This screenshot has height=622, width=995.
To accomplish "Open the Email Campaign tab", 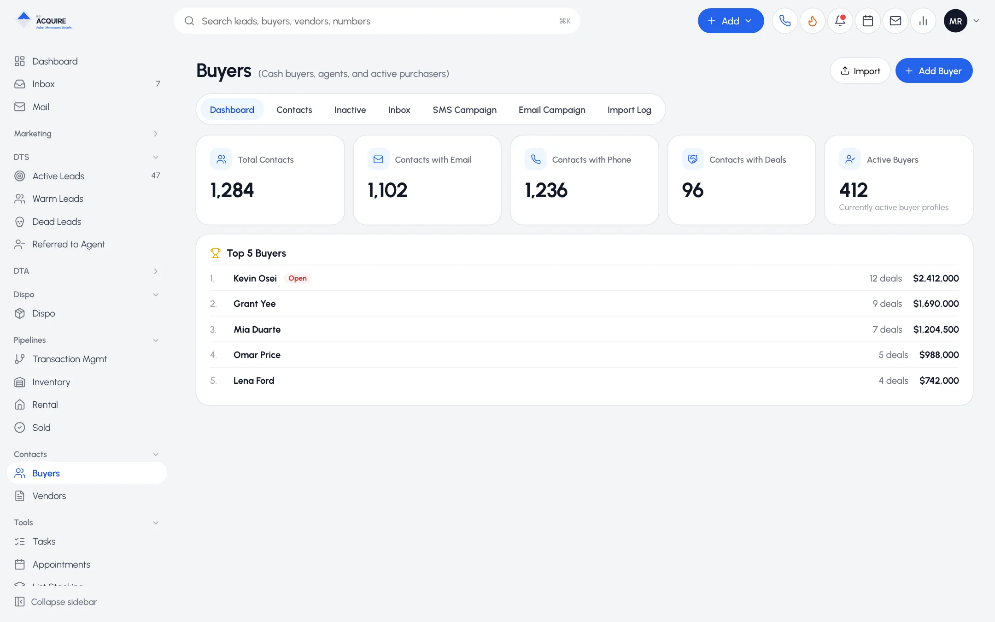I will (552, 110).
